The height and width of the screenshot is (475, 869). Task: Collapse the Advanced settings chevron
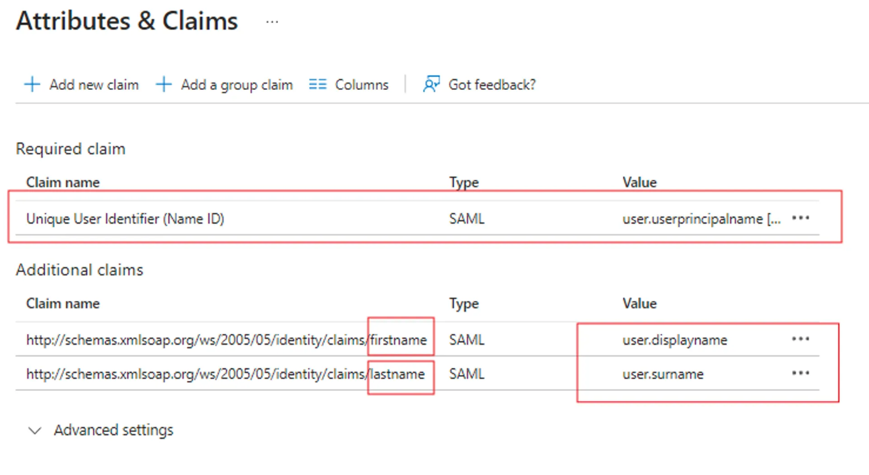click(35, 431)
